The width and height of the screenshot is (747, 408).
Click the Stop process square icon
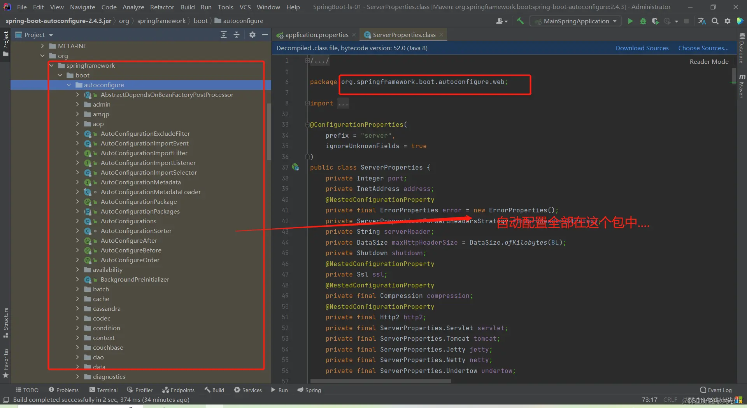tap(686, 21)
